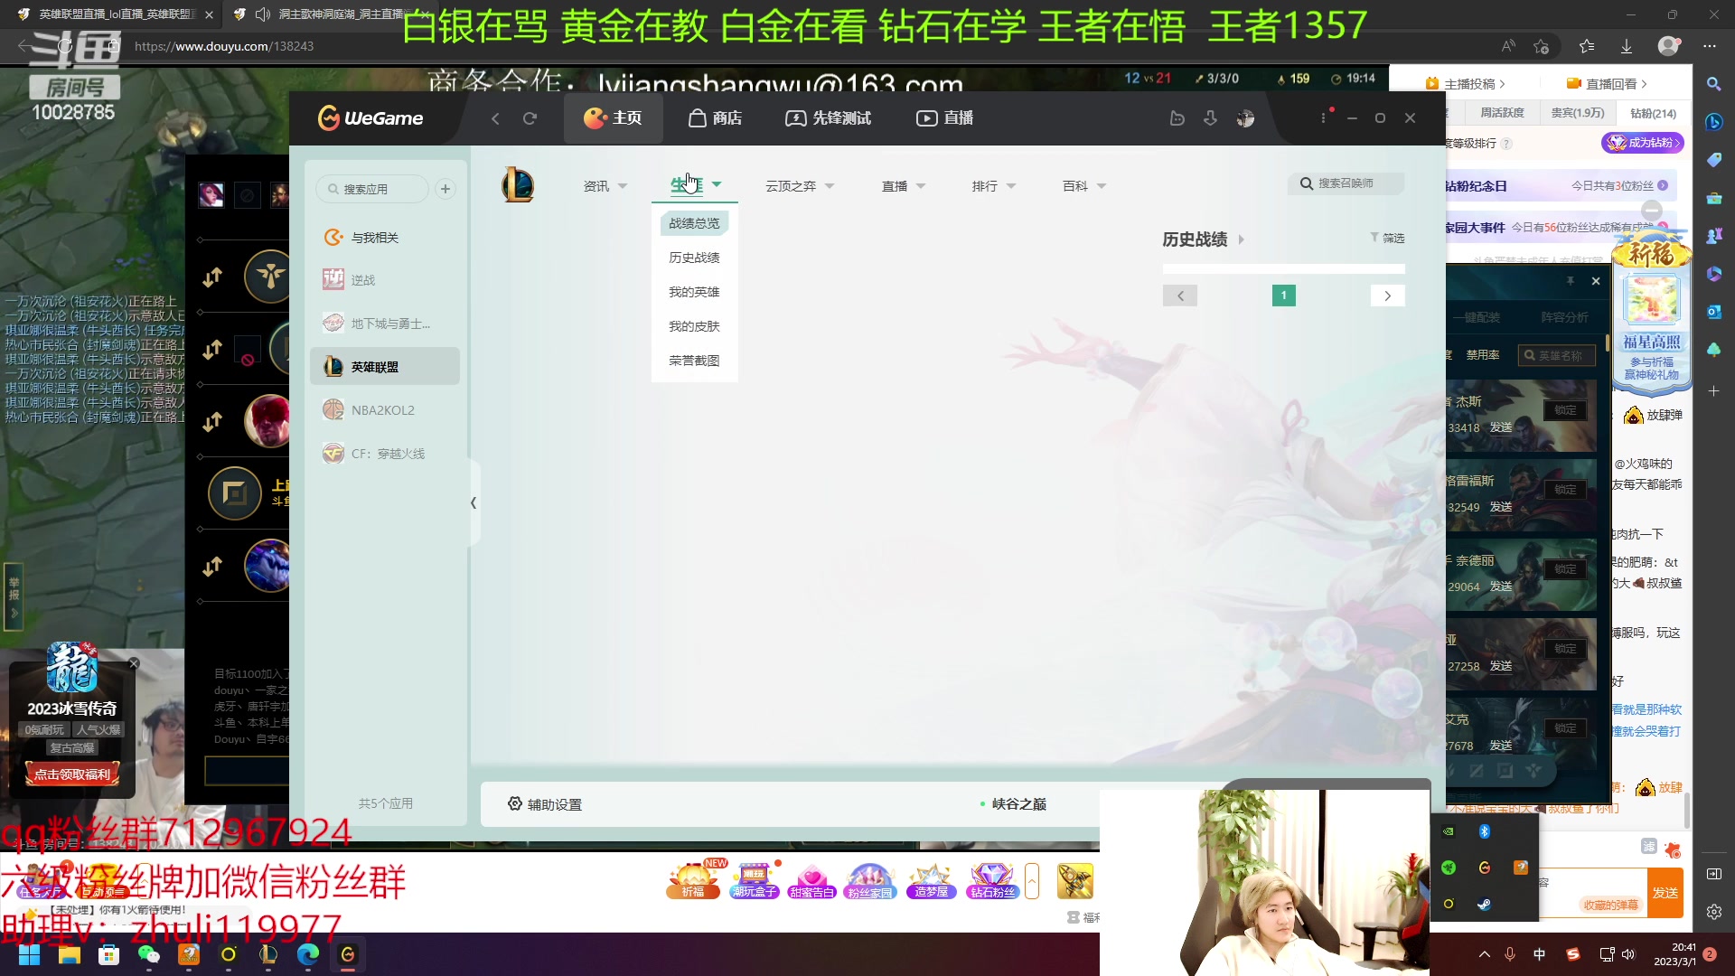The height and width of the screenshot is (976, 1735).
Task: Open WeGame 直播 top tab
Action: pos(945,118)
